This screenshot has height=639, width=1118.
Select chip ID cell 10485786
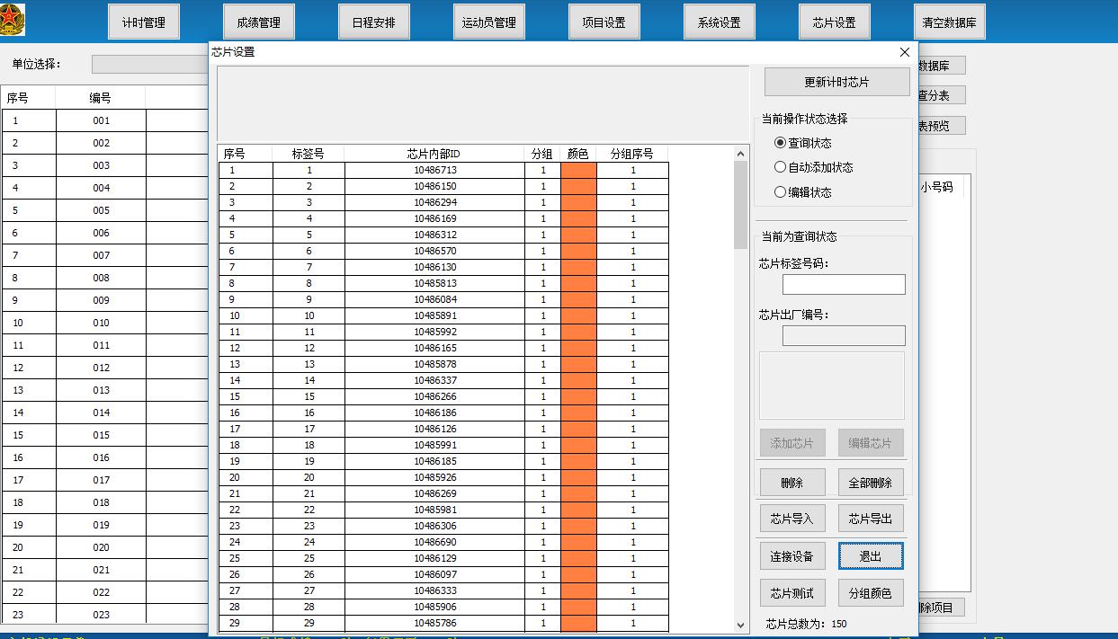(434, 623)
